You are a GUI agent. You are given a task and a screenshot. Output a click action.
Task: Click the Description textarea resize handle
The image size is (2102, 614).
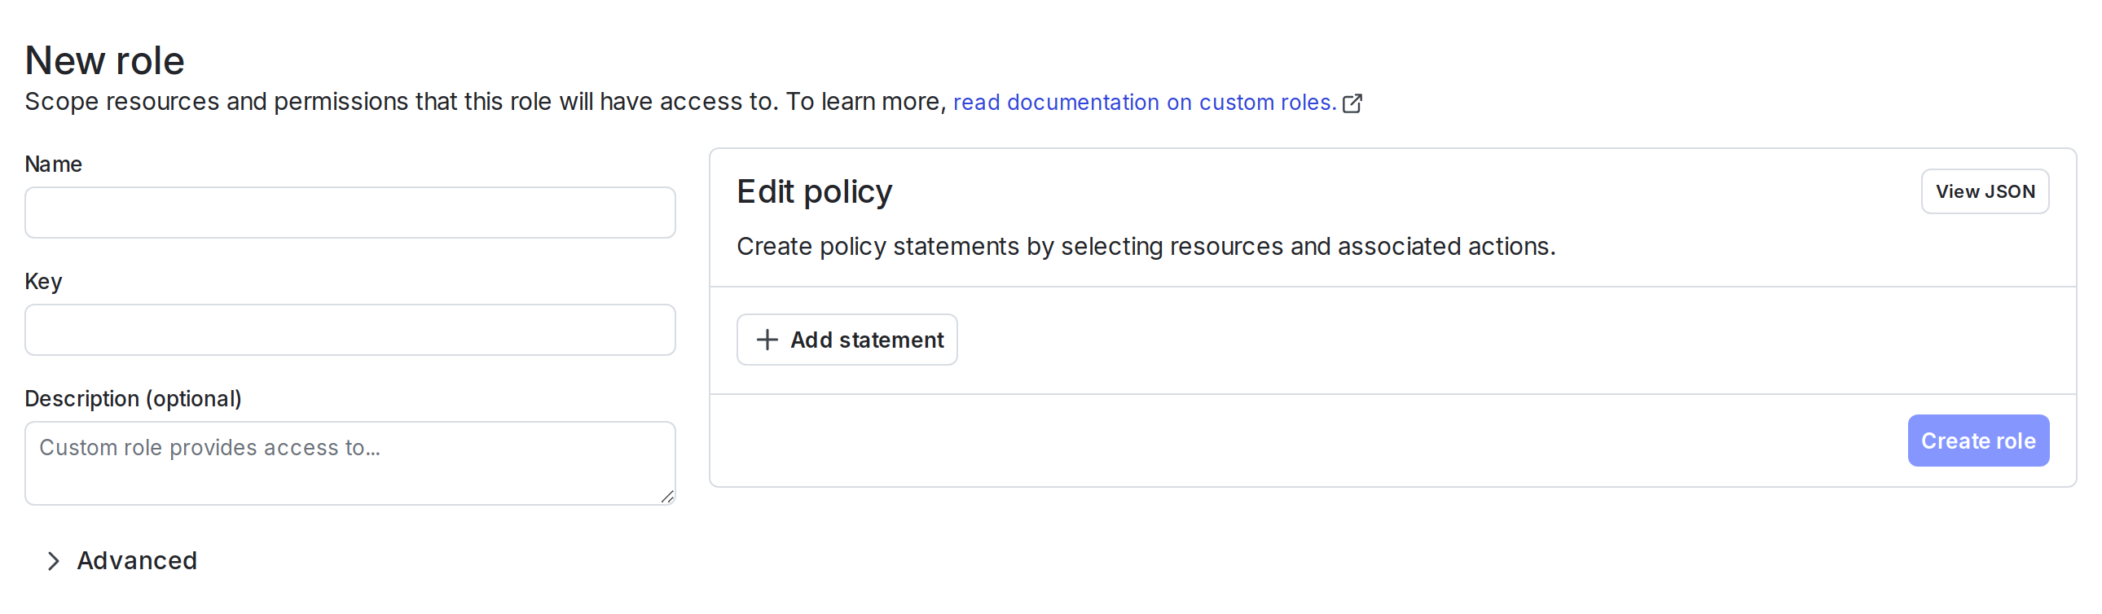[x=666, y=497]
